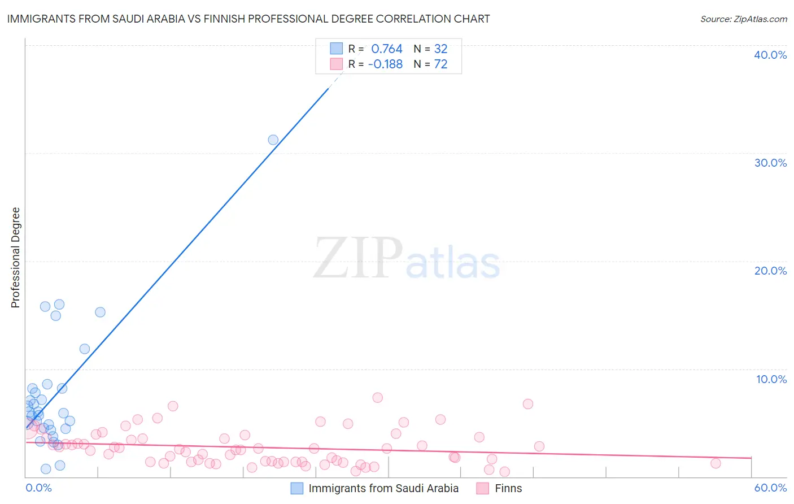The height and width of the screenshot is (504, 794).
Task: Click the 30.0% y-axis tick label
Action: (770, 163)
